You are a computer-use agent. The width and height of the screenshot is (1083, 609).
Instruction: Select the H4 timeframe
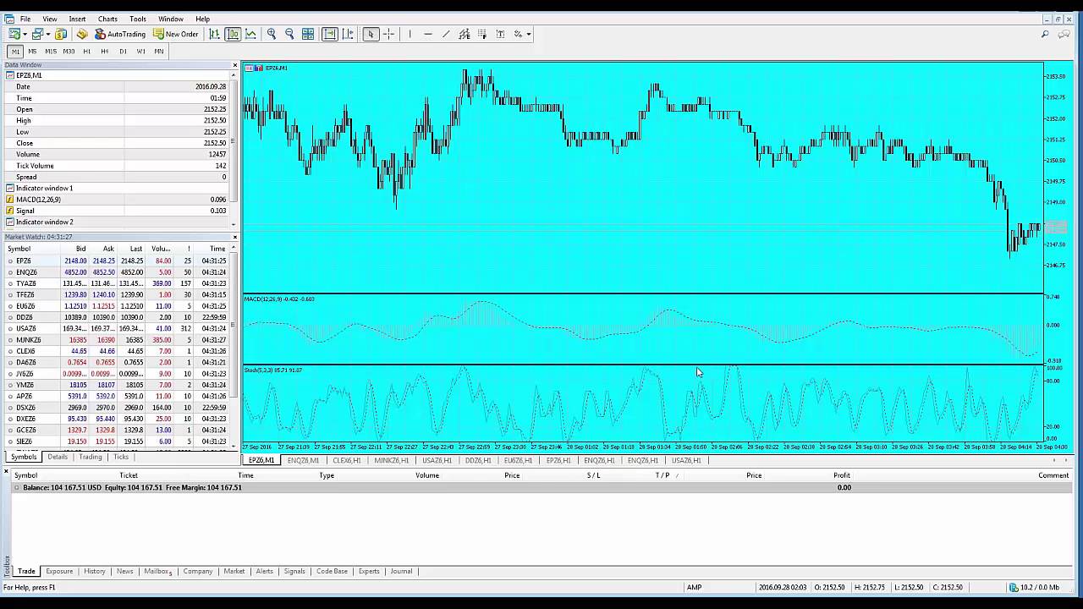[104, 51]
